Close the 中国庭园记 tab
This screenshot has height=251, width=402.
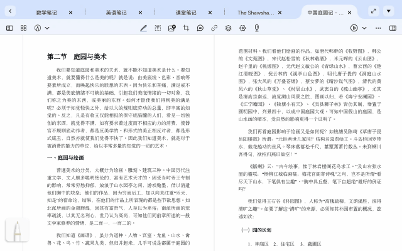pyautogui.click(x=349, y=13)
